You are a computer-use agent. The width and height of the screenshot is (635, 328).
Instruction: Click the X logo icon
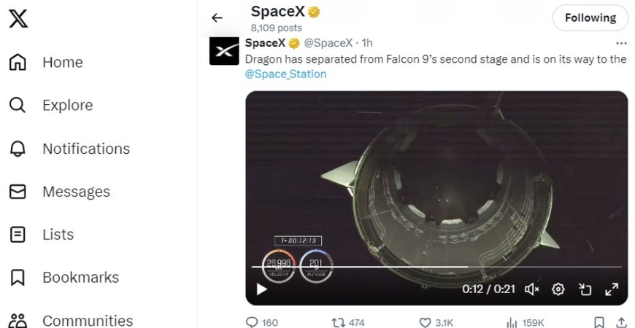(18, 18)
